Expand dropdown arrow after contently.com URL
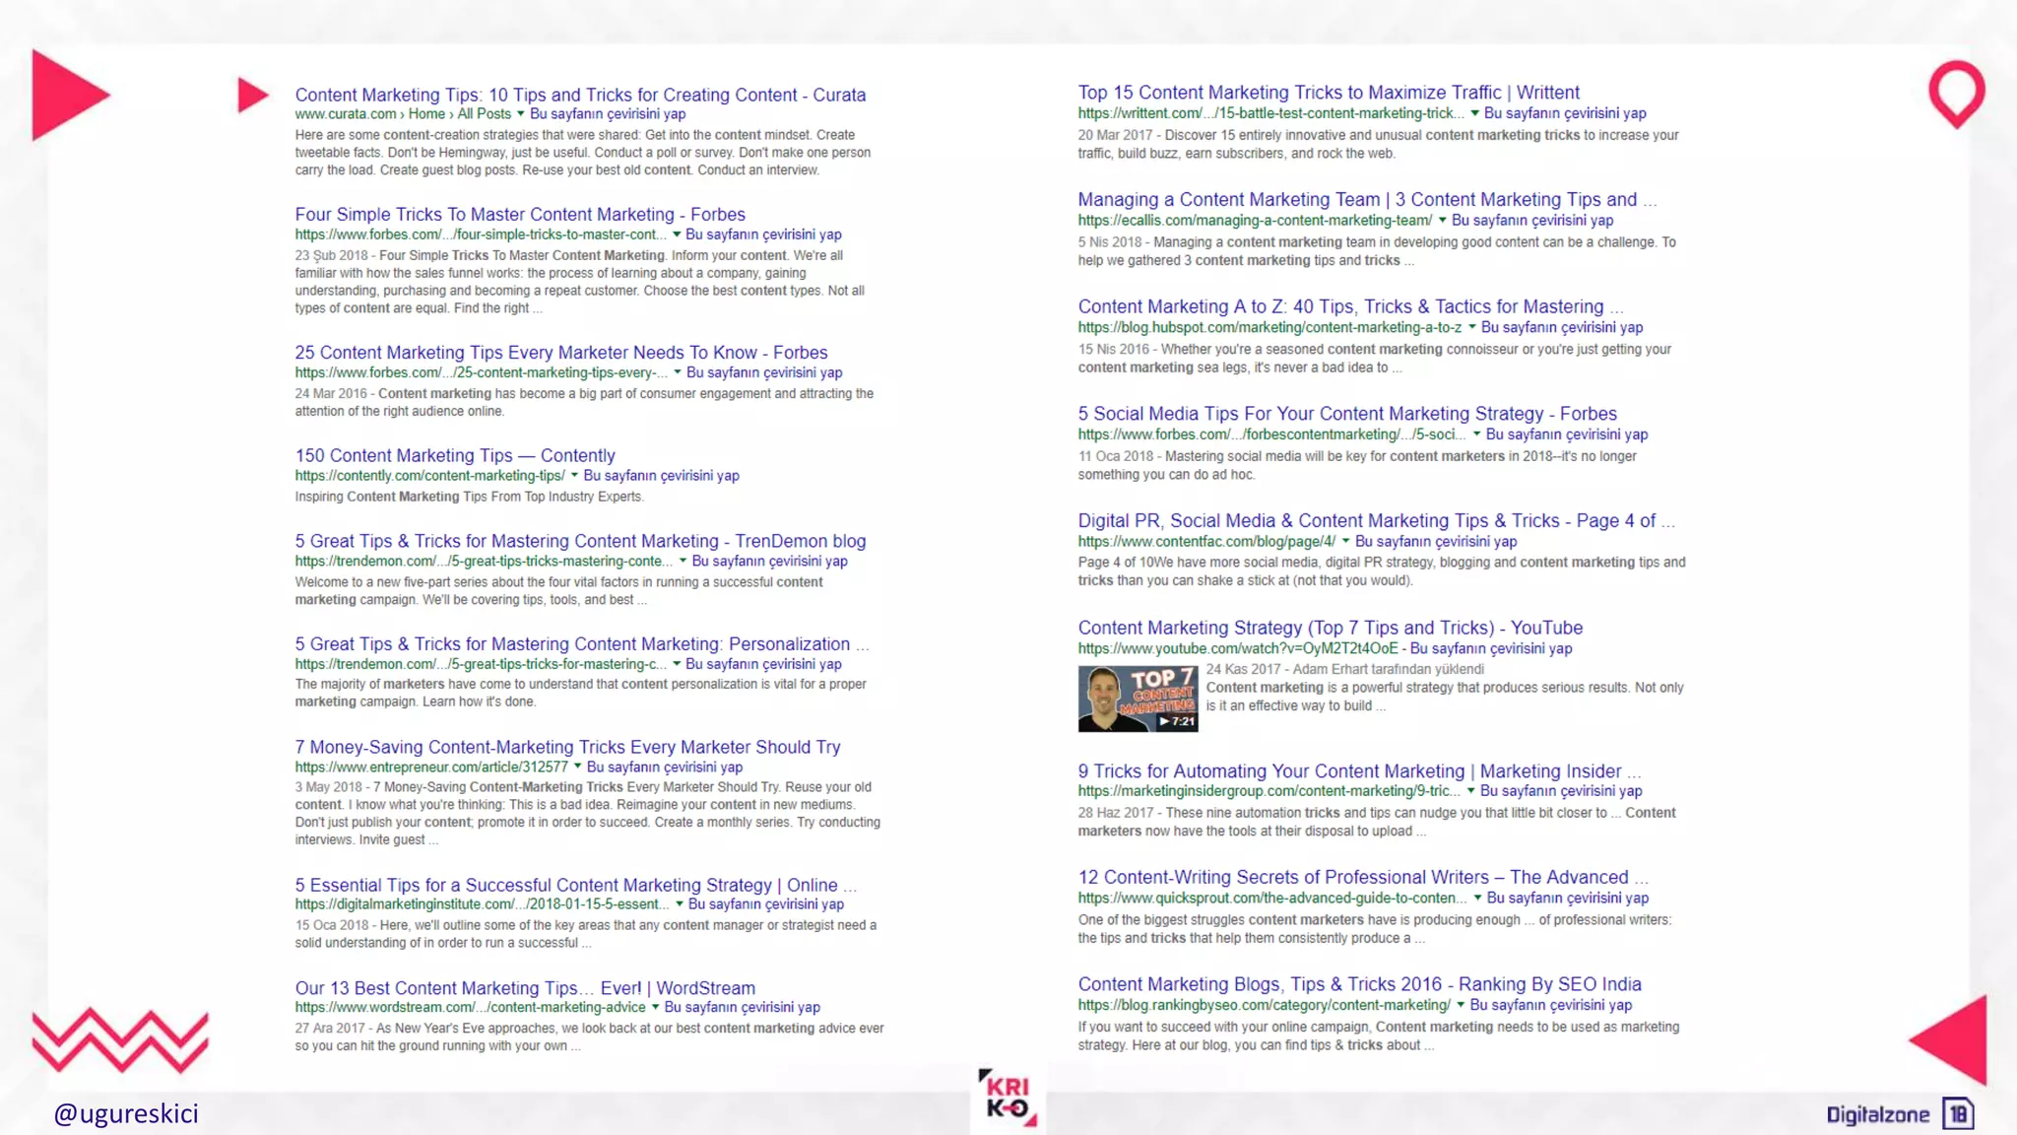This screenshot has height=1135, width=2017. click(574, 475)
